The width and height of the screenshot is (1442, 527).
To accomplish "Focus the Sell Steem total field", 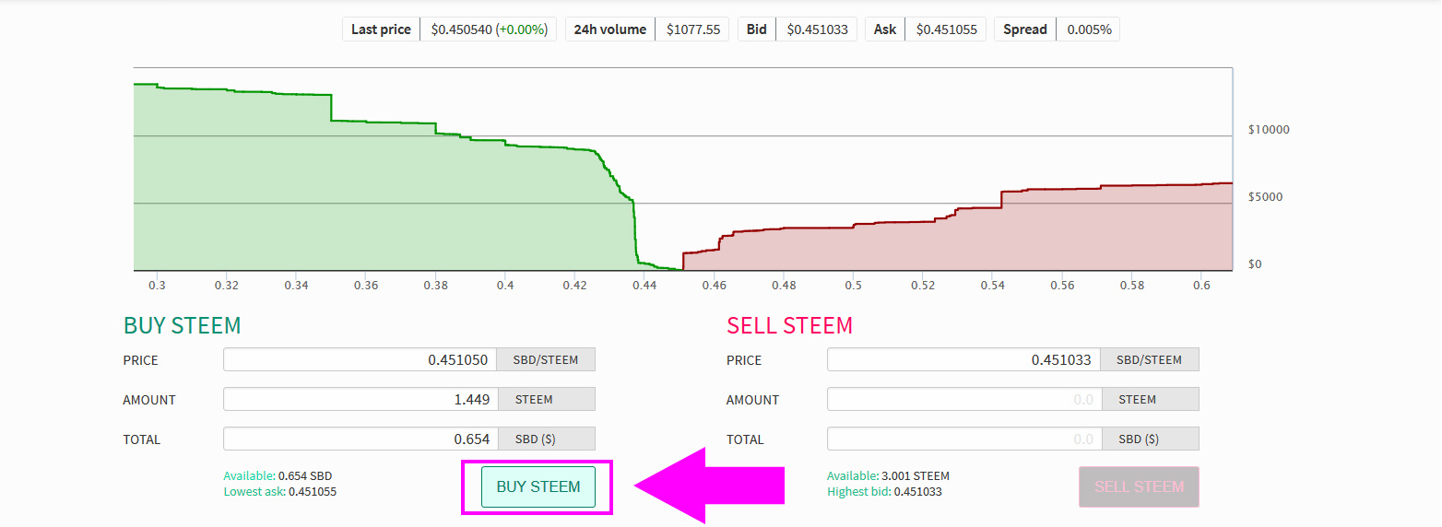I will pyautogui.click(x=964, y=439).
